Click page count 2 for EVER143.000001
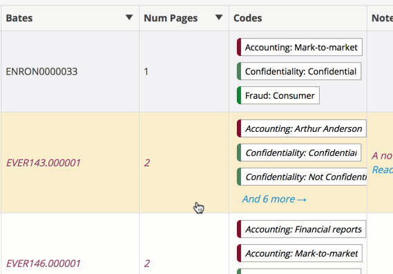This screenshot has height=274, width=393. [147, 163]
